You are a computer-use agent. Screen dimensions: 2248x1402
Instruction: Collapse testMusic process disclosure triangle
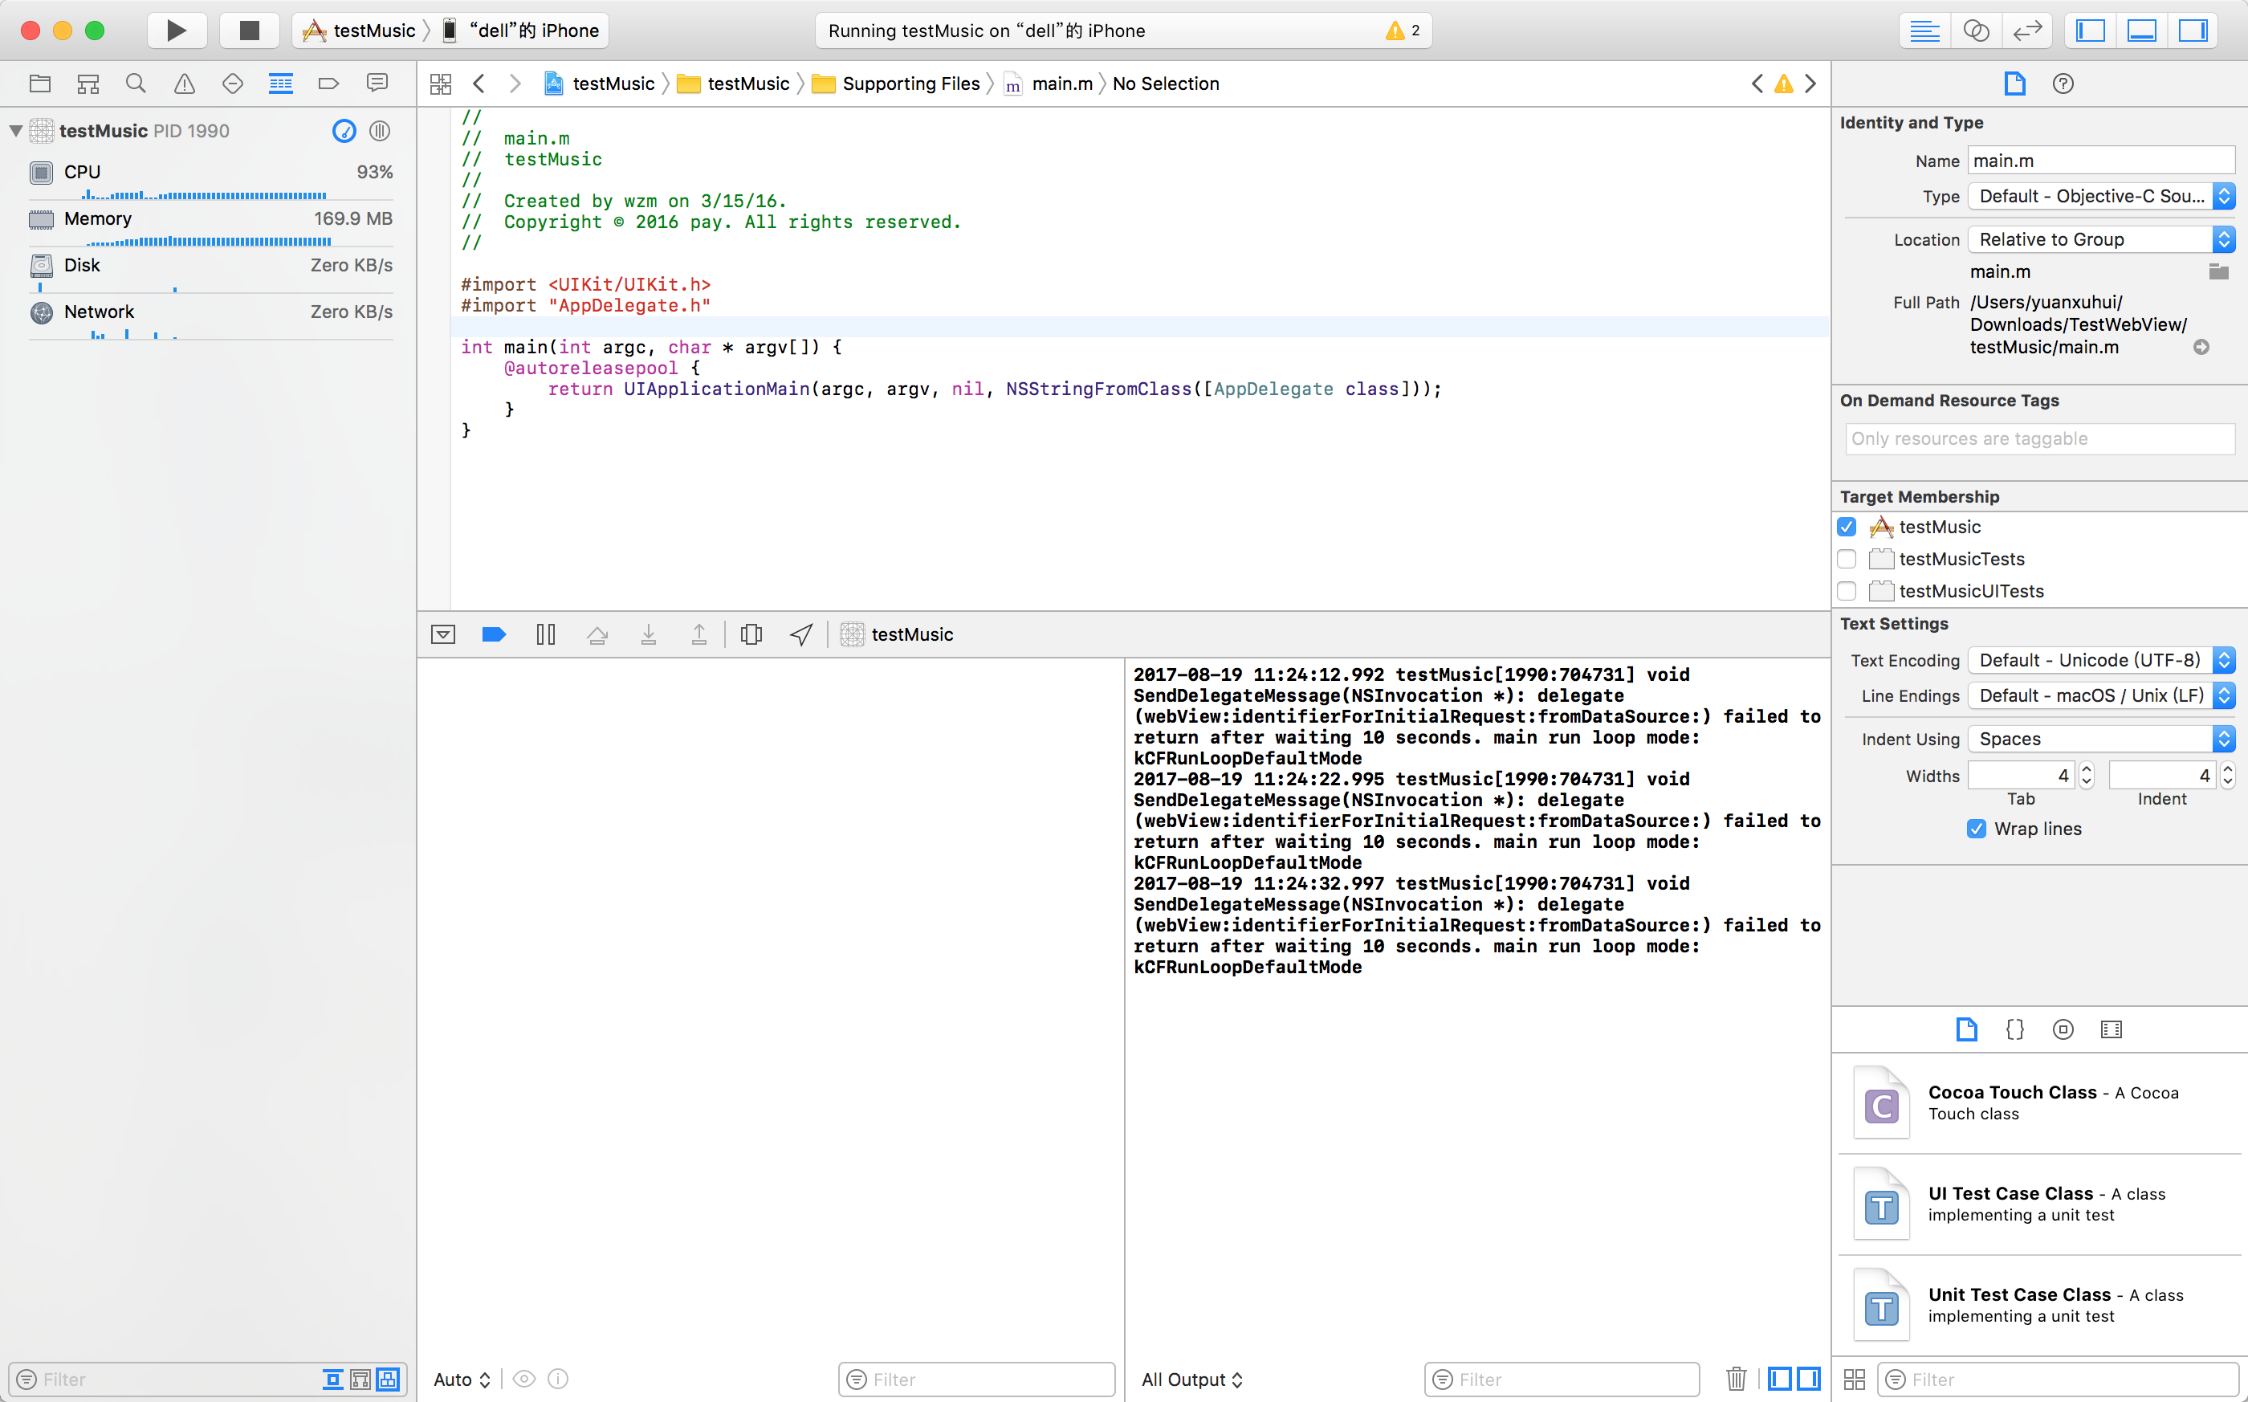click(16, 131)
